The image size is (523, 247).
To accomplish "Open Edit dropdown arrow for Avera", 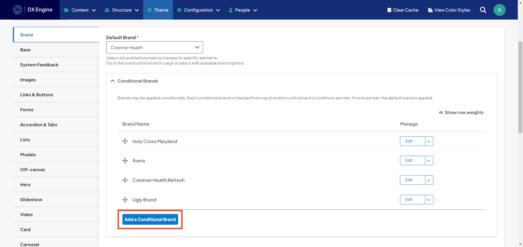I will tap(429, 160).
